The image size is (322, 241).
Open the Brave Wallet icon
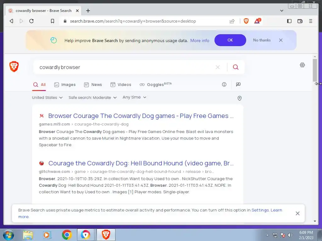tap(300, 21)
